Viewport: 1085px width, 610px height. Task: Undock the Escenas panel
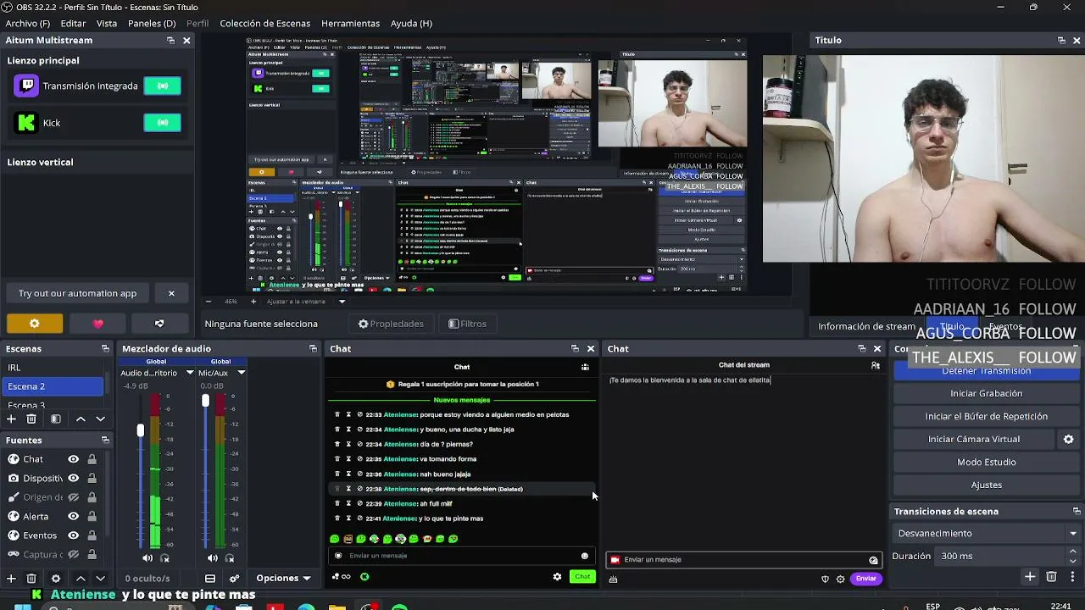105,348
